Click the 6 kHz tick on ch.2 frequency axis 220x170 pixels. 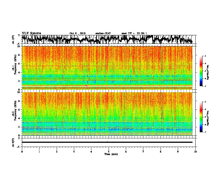coord(19,110)
